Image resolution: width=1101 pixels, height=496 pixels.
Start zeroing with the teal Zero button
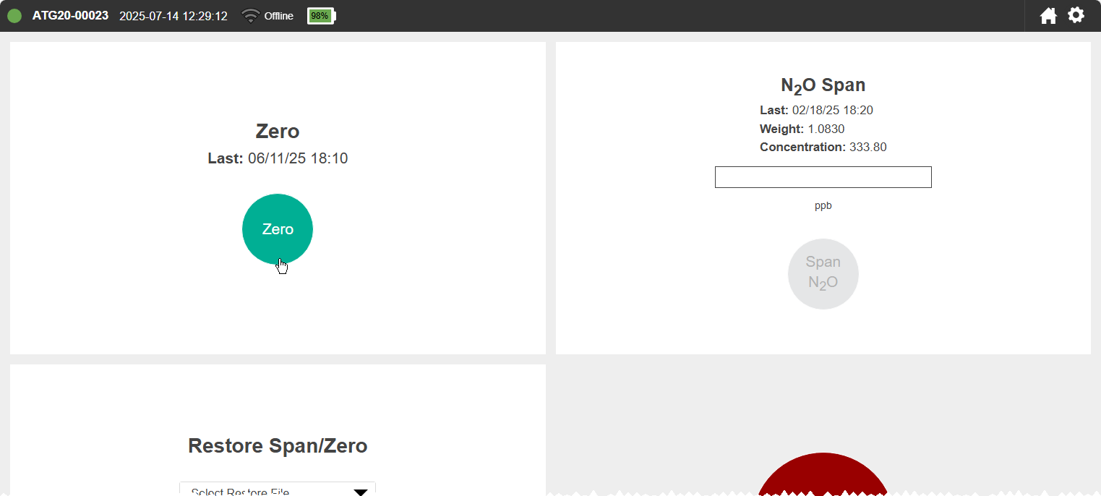[278, 229]
